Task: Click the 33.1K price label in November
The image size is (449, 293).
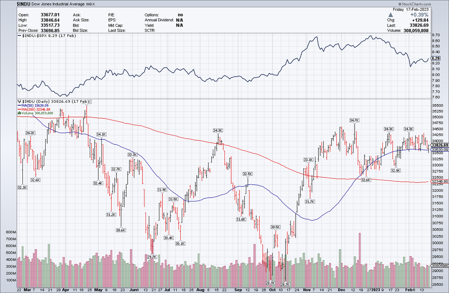Action: pos(308,160)
